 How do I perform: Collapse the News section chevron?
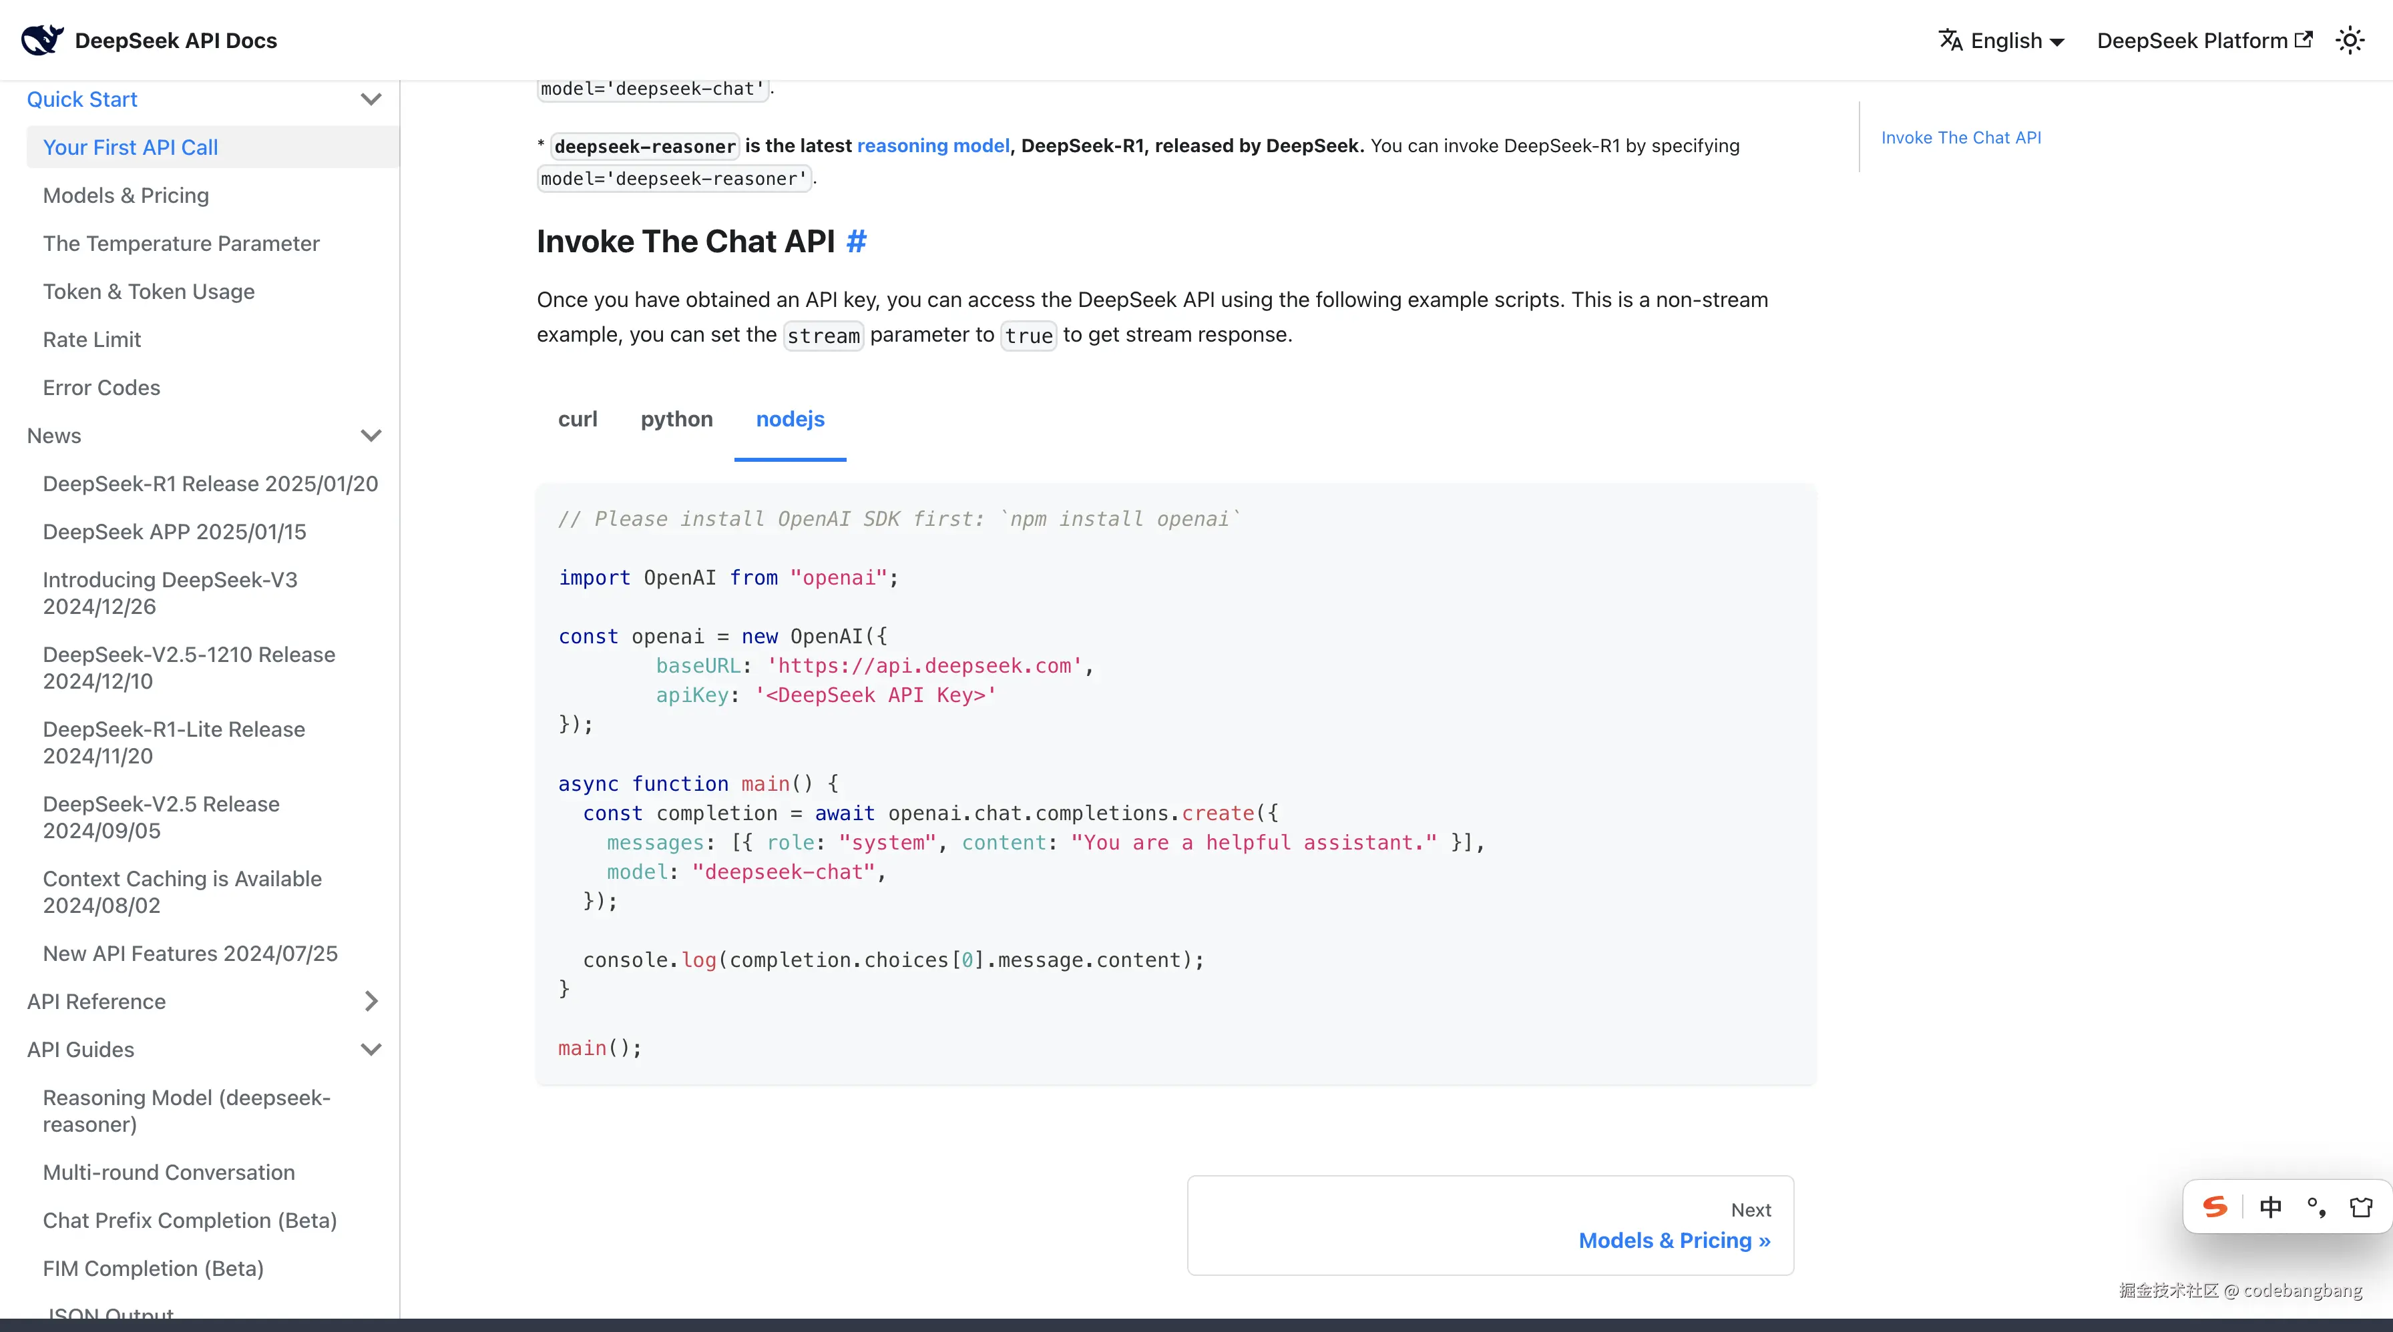click(x=371, y=435)
